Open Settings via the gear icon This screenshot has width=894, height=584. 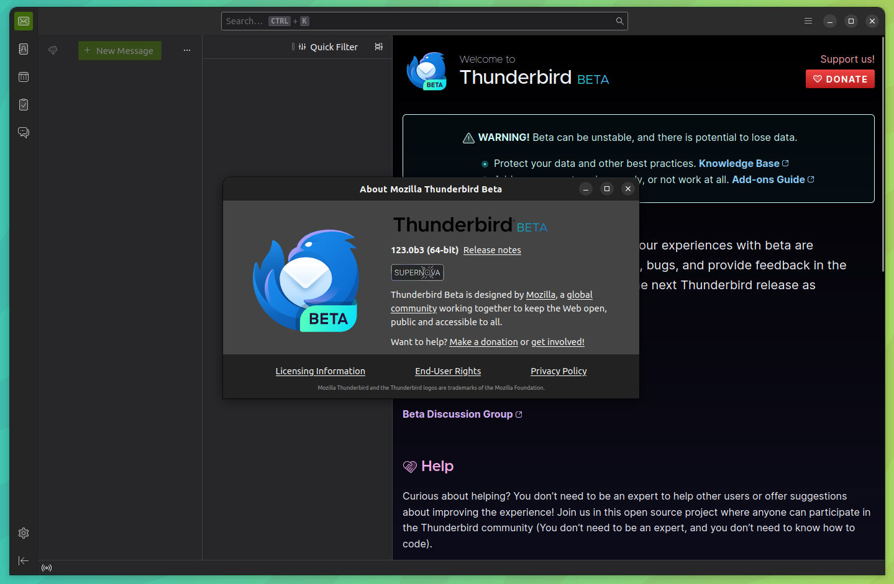coord(23,532)
